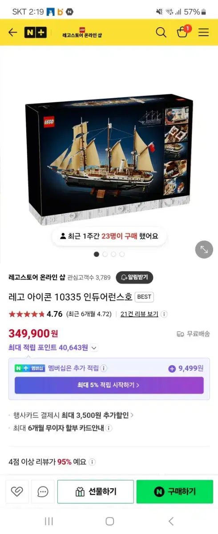Open 21건 리뷰 보기 link

coord(139,314)
